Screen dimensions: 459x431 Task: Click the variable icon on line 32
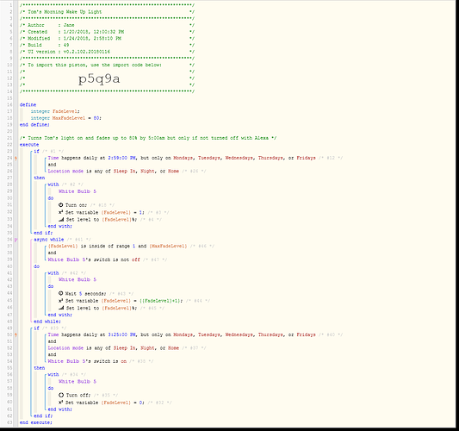click(60, 212)
